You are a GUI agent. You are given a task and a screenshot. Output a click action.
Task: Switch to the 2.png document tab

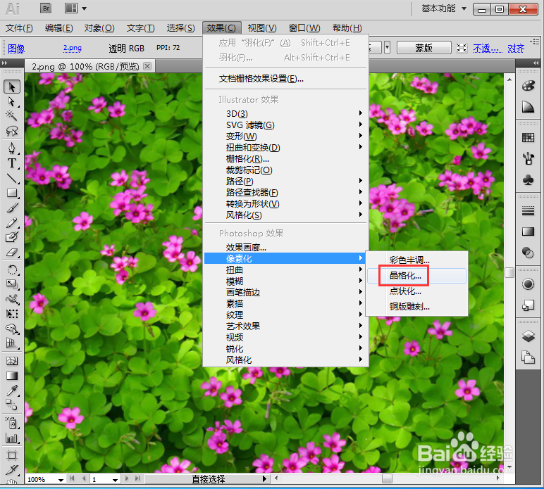point(85,66)
